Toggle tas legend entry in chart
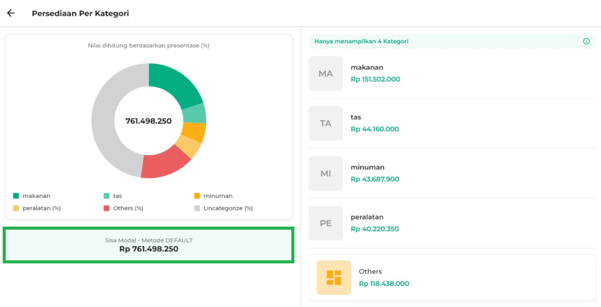Screen dimensions: 601x307 [x=113, y=196]
